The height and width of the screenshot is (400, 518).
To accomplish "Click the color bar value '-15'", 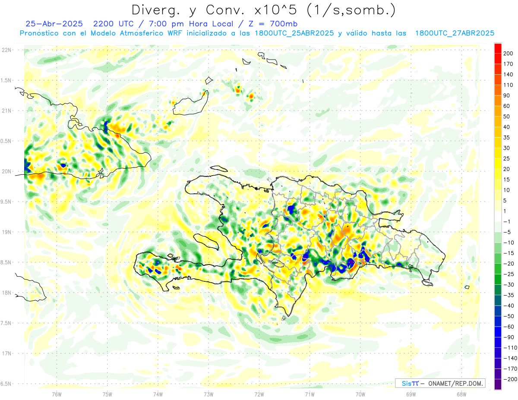I will click(509, 253).
